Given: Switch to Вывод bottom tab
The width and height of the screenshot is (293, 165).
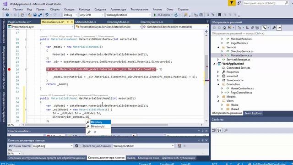Looking at the screenshot, I should tap(131, 158).
